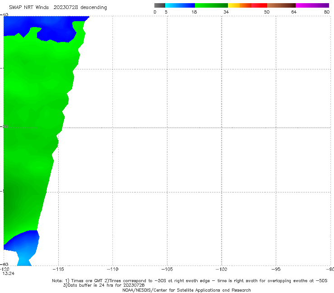Click the magenta-purple 64-80 colorbar segment
Screen dimensions: 334x293
click(x=312, y=5)
